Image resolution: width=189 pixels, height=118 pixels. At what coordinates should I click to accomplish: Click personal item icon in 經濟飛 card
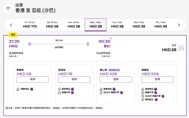pos(60,89)
